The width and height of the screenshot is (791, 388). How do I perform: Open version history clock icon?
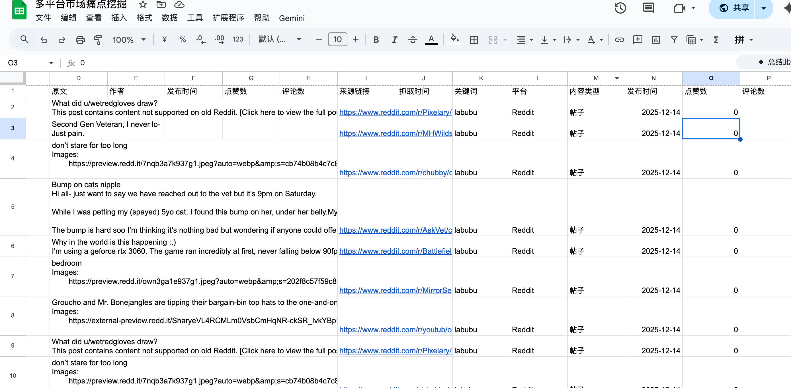620,8
